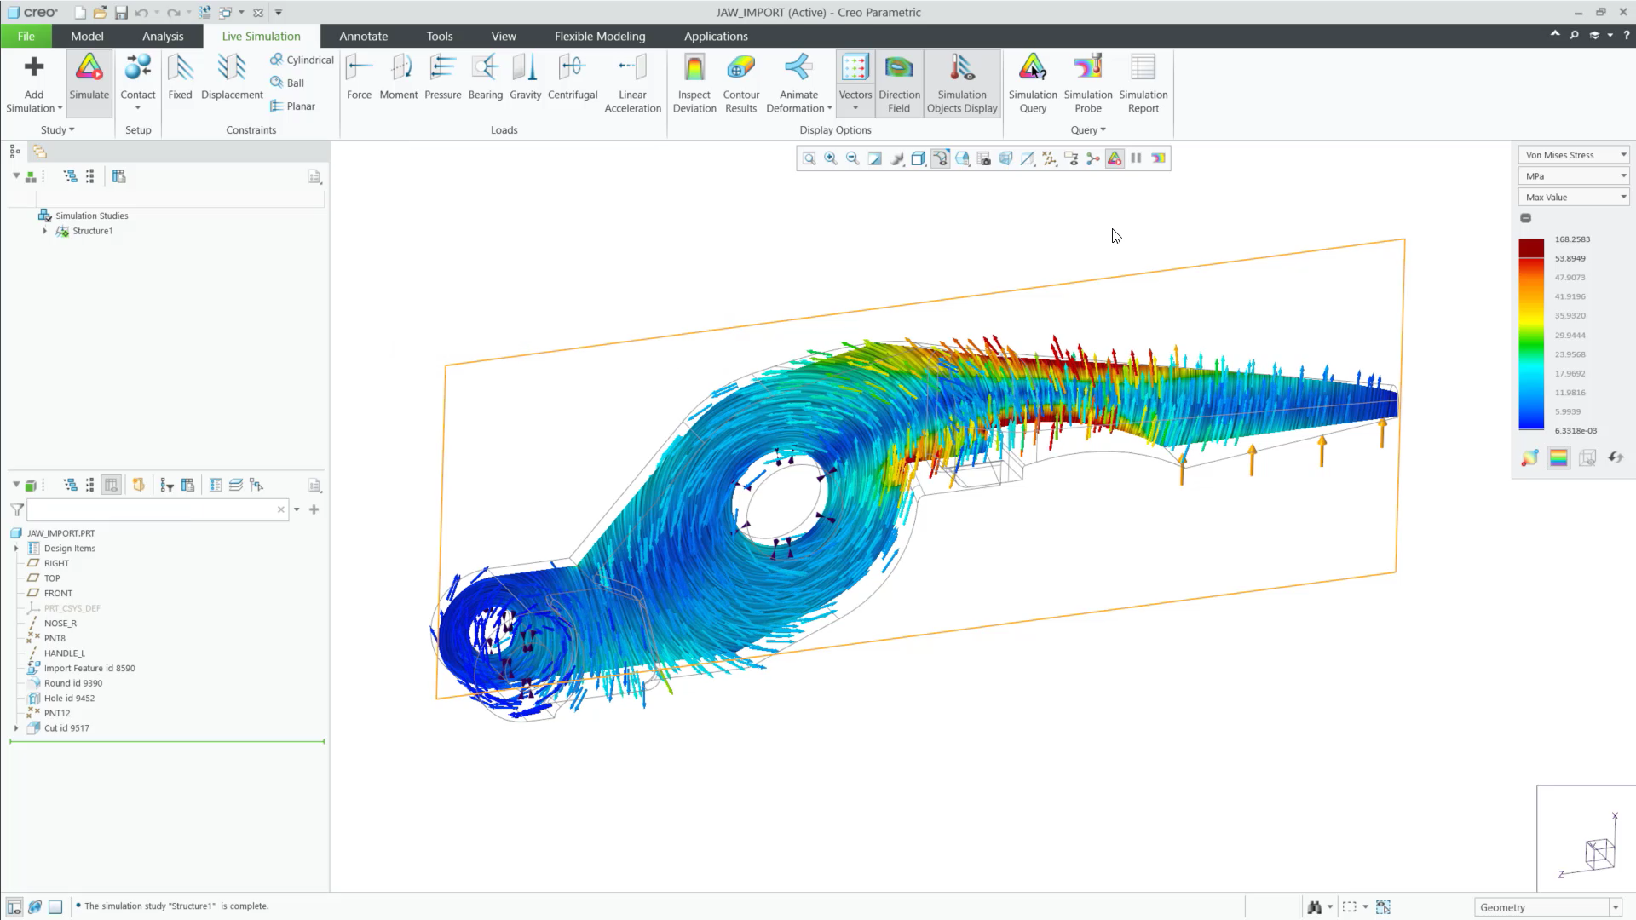Click the stress color legend bar
This screenshot has width=1636, height=920.
1531,335
